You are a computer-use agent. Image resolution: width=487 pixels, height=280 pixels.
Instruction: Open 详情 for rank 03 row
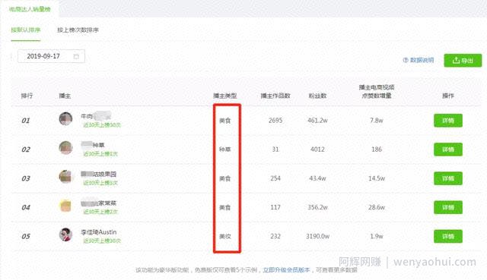click(448, 178)
